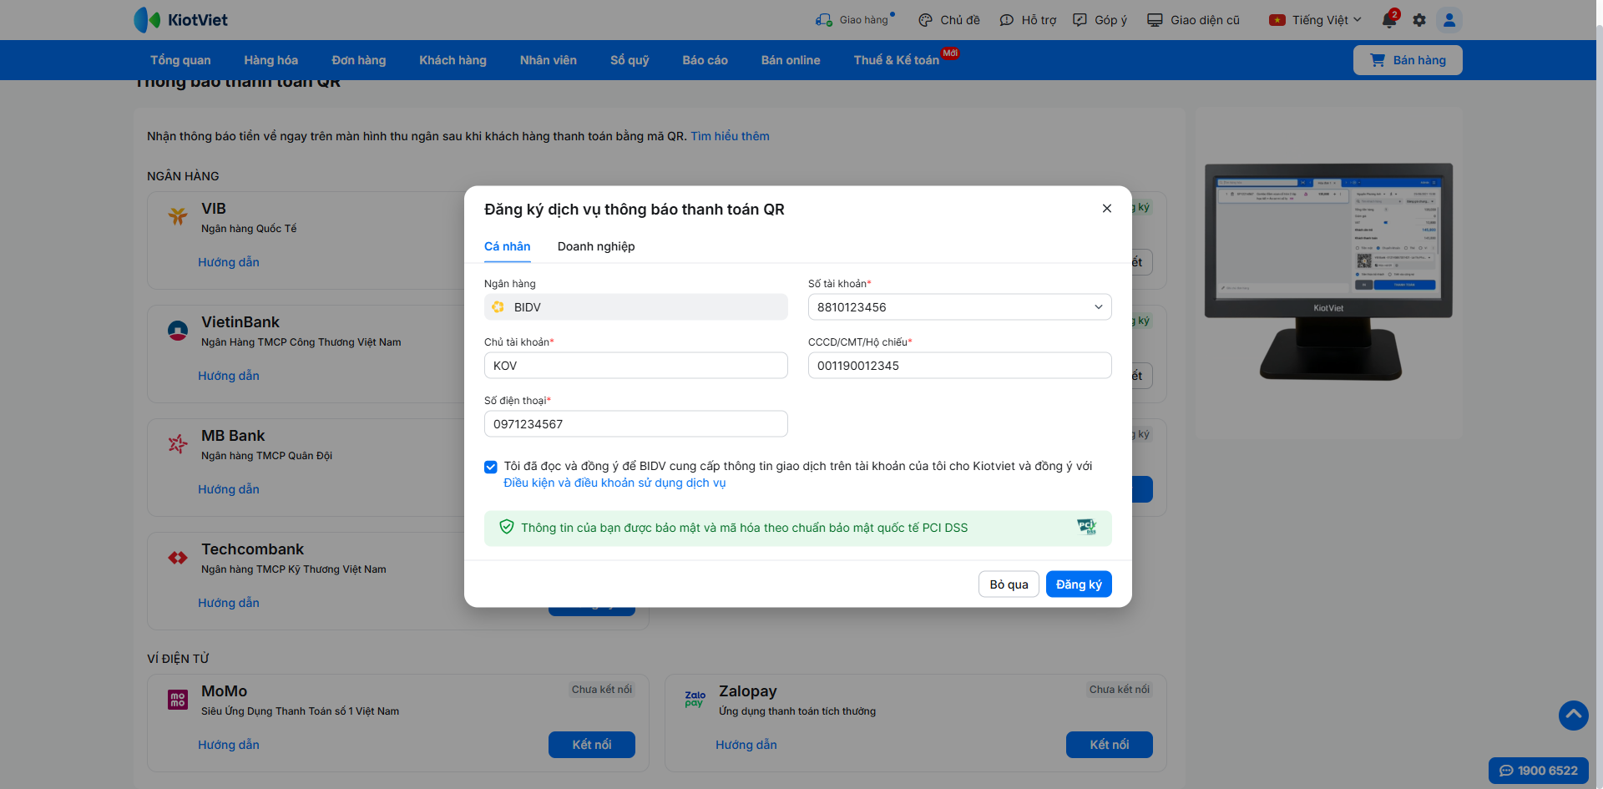Click the BIDV Ngân hàng field
The image size is (1603, 789).
pos(636,307)
